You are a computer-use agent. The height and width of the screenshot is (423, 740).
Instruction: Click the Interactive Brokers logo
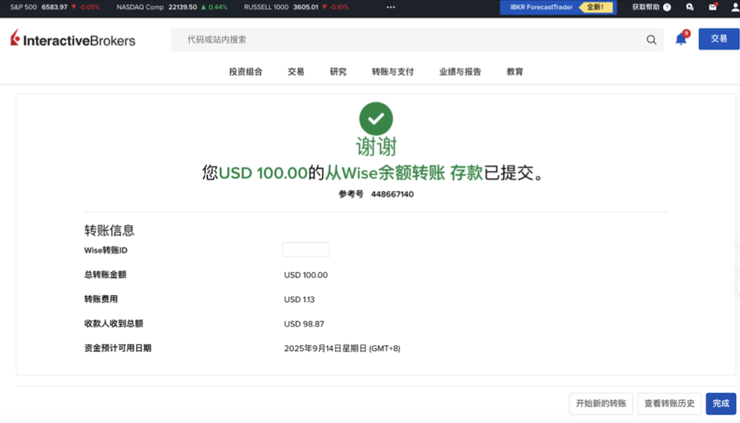pyautogui.click(x=73, y=40)
